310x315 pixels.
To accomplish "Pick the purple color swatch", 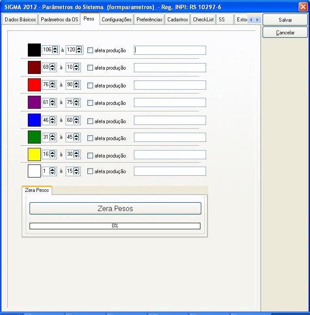I will click(x=34, y=102).
